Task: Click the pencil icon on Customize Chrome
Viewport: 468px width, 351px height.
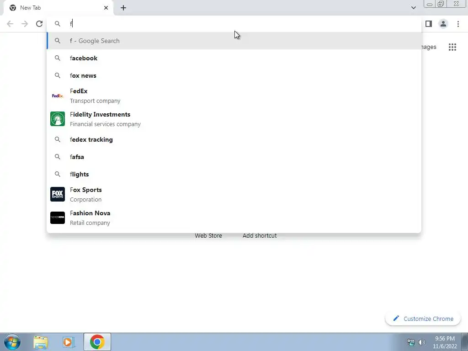Action: point(396,319)
